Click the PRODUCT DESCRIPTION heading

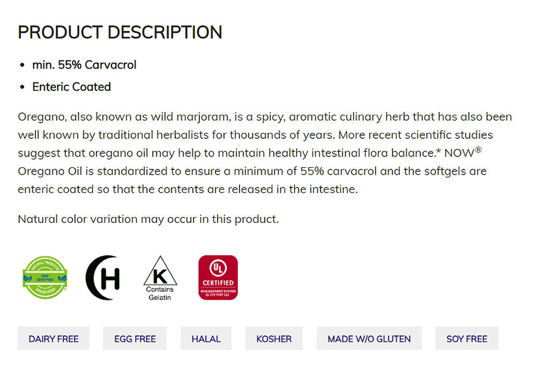tap(120, 32)
